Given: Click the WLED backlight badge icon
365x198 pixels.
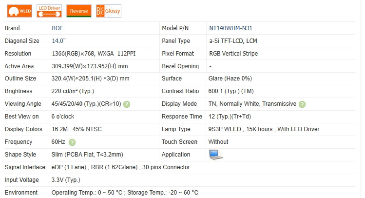Looking at the screenshot, I should coord(19,11).
